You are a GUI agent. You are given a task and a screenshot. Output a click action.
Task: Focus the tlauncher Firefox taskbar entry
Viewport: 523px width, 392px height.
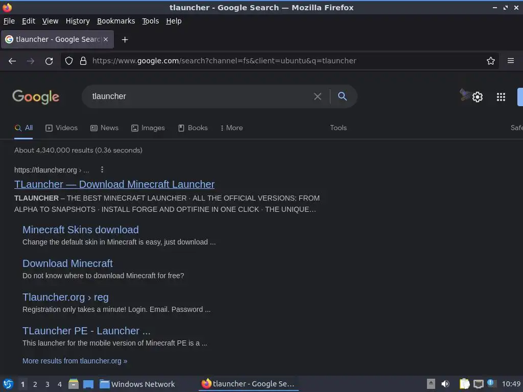coord(248,384)
